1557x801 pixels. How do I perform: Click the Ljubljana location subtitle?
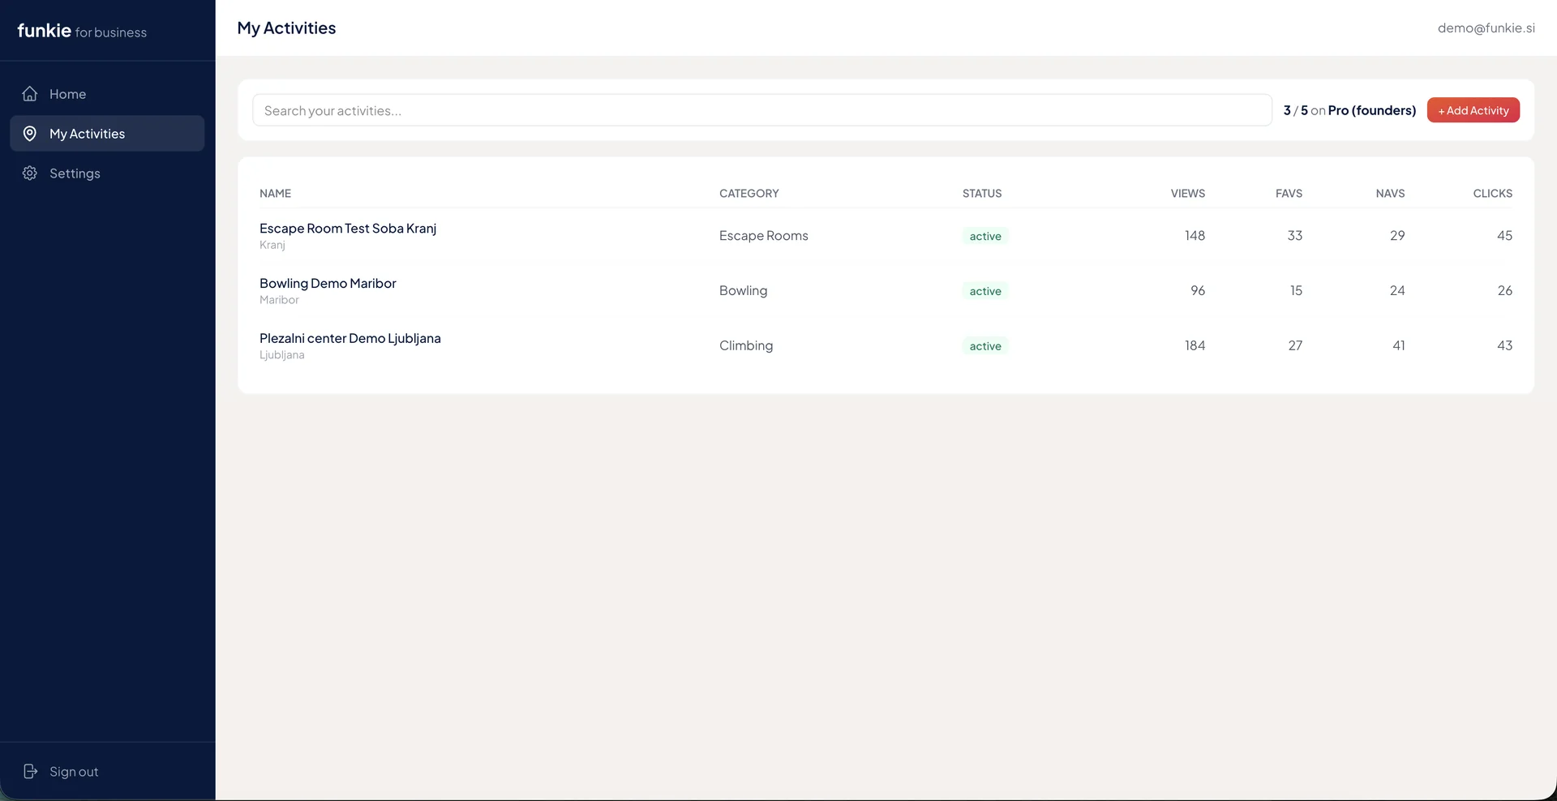[282, 355]
